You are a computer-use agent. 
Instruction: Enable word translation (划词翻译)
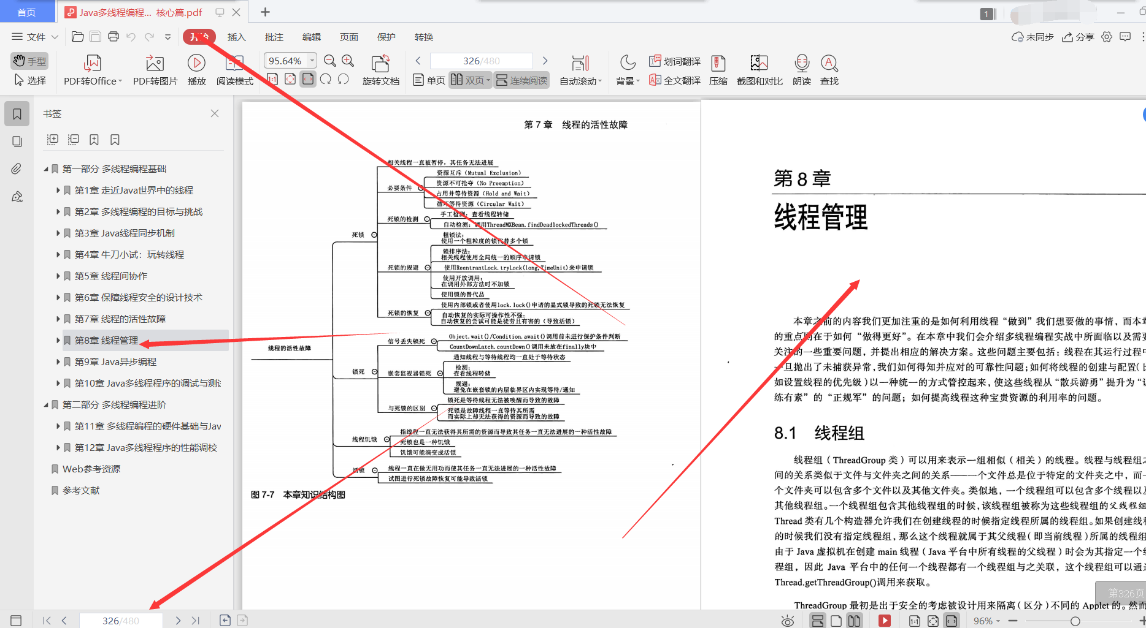675,61
